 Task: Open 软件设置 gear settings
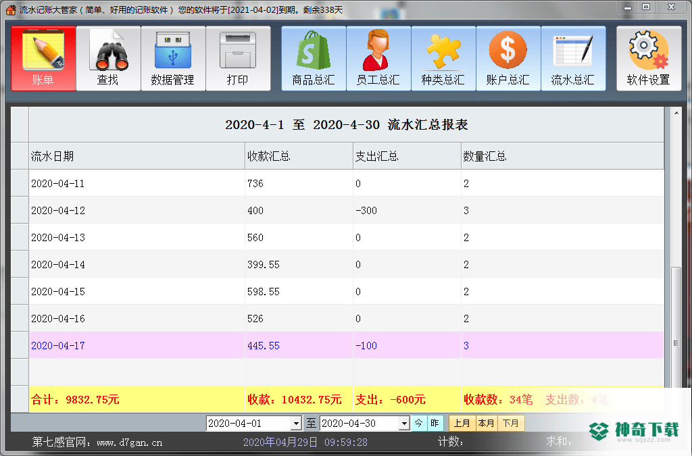649,58
